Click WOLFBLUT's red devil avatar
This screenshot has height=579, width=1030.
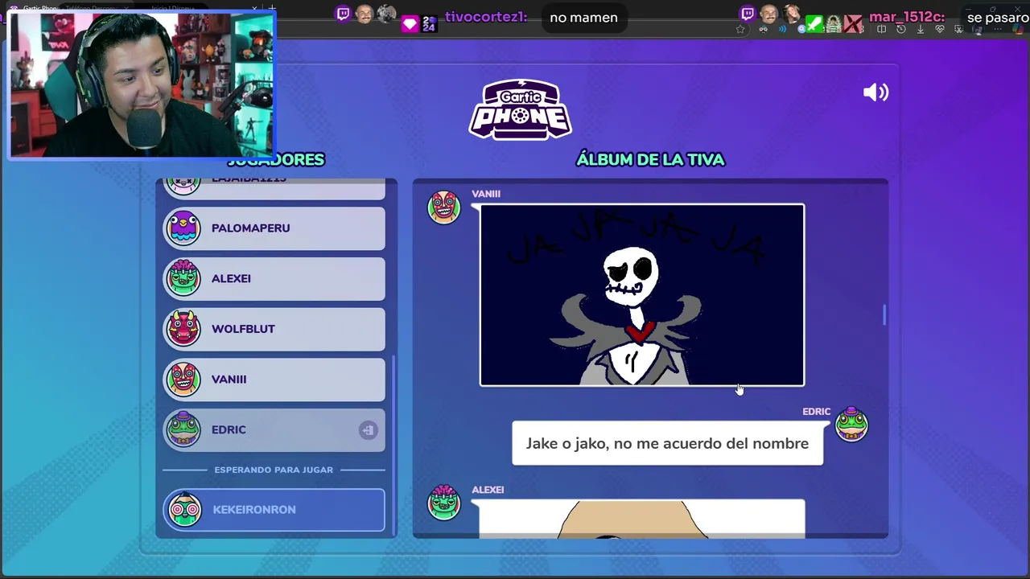click(183, 329)
